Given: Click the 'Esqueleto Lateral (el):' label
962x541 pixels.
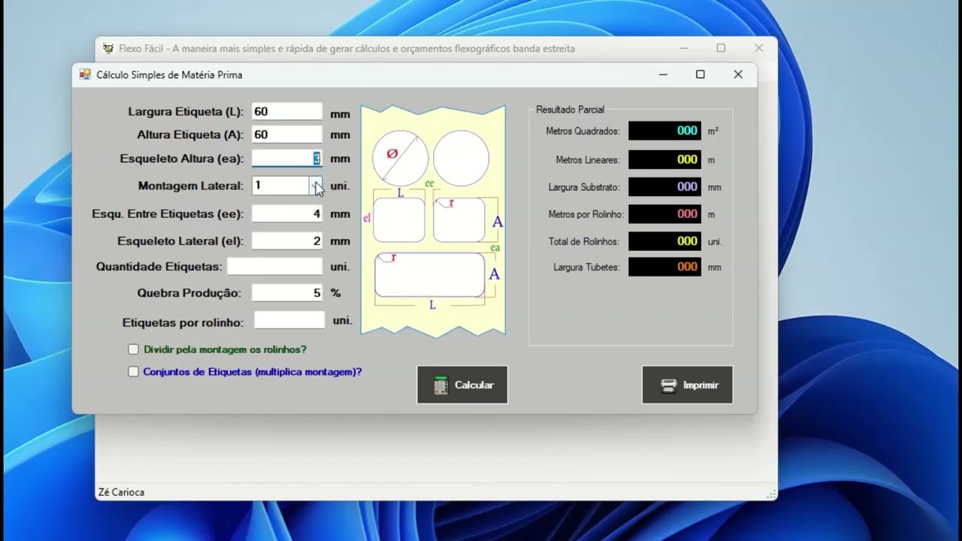Looking at the screenshot, I should pos(180,241).
